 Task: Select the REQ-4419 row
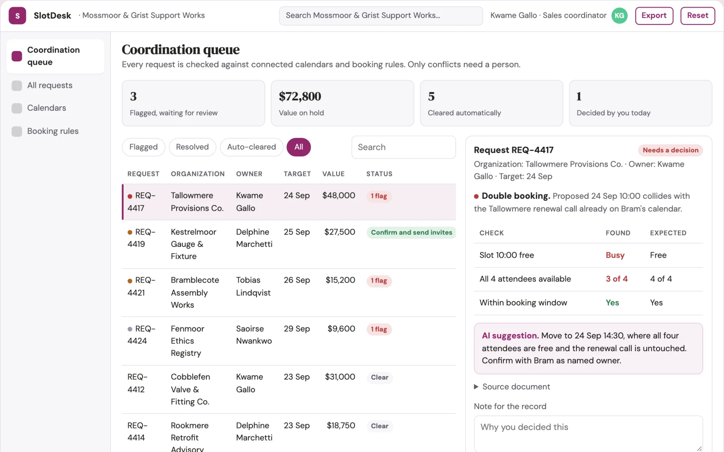pos(289,244)
